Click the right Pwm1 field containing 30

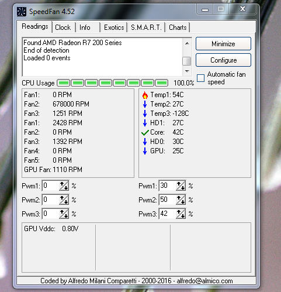168,185
